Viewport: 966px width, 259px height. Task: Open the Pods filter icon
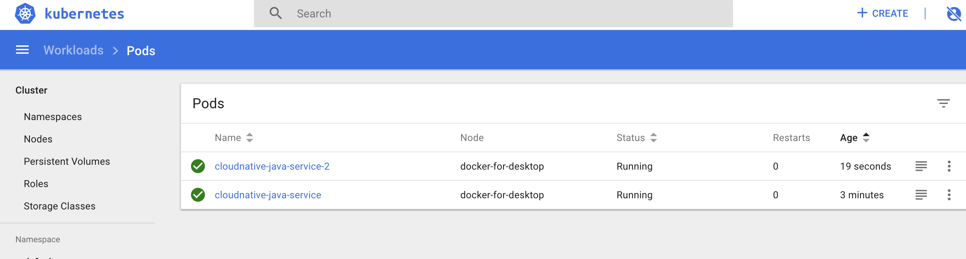tap(944, 103)
